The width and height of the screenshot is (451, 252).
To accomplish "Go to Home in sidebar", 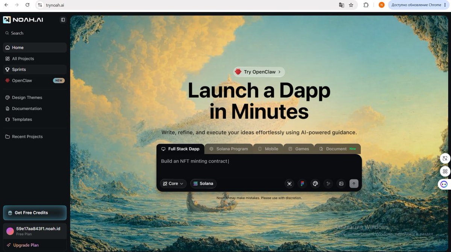I will [x=35, y=47].
